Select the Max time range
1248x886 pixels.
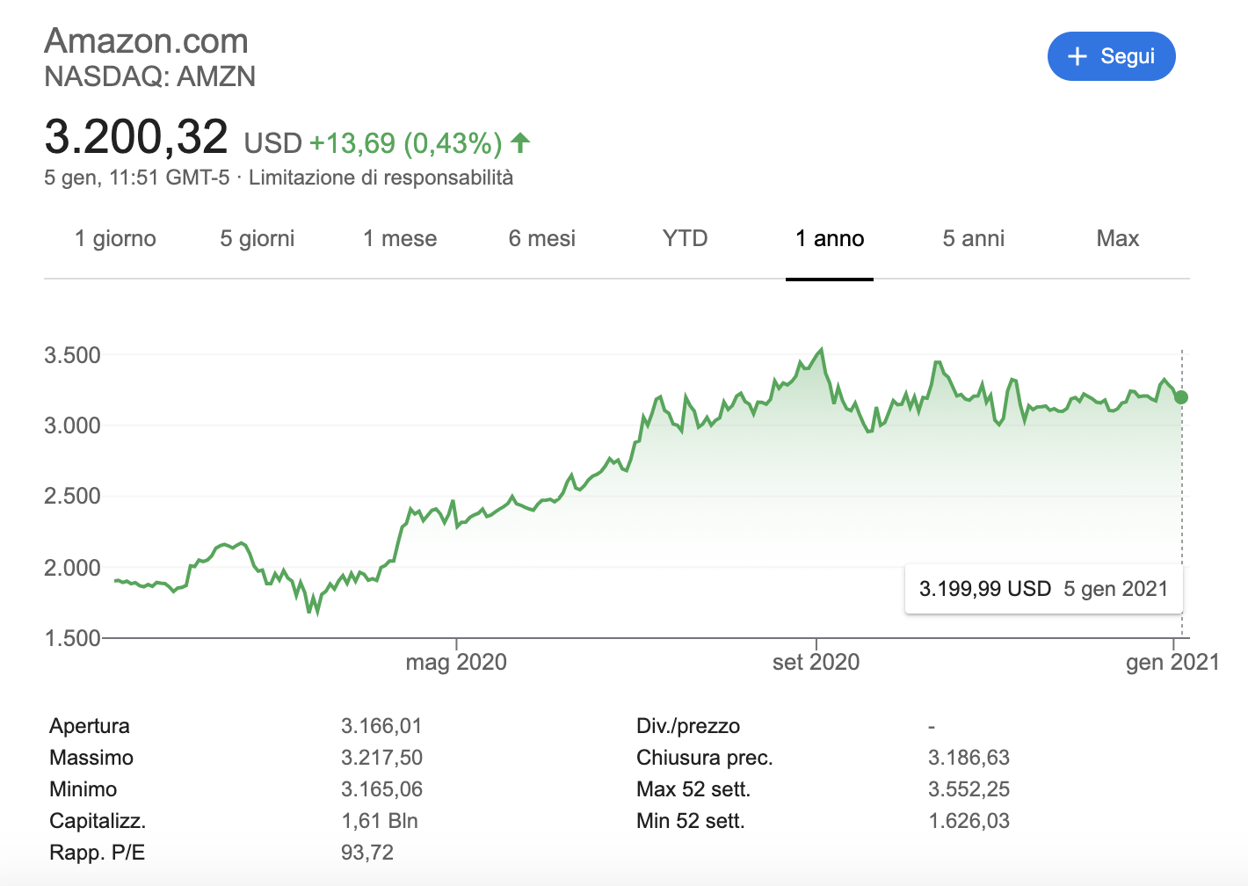[1117, 238]
